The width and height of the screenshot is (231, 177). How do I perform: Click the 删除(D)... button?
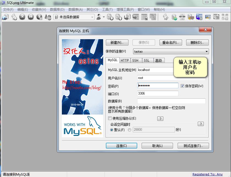(x=197, y=42)
